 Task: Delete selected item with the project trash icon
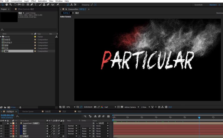[20, 107]
